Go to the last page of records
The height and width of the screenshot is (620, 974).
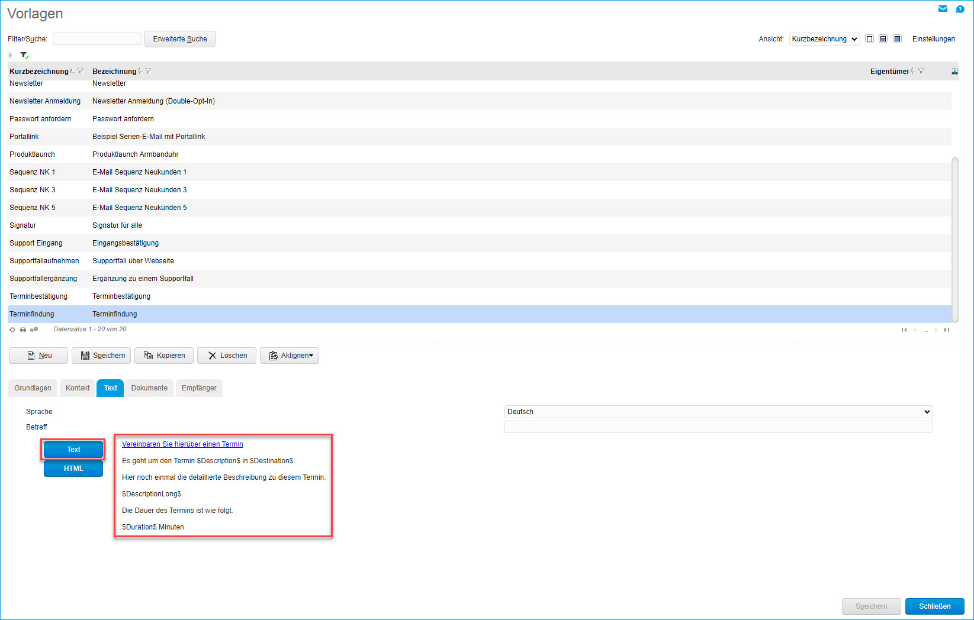947,330
